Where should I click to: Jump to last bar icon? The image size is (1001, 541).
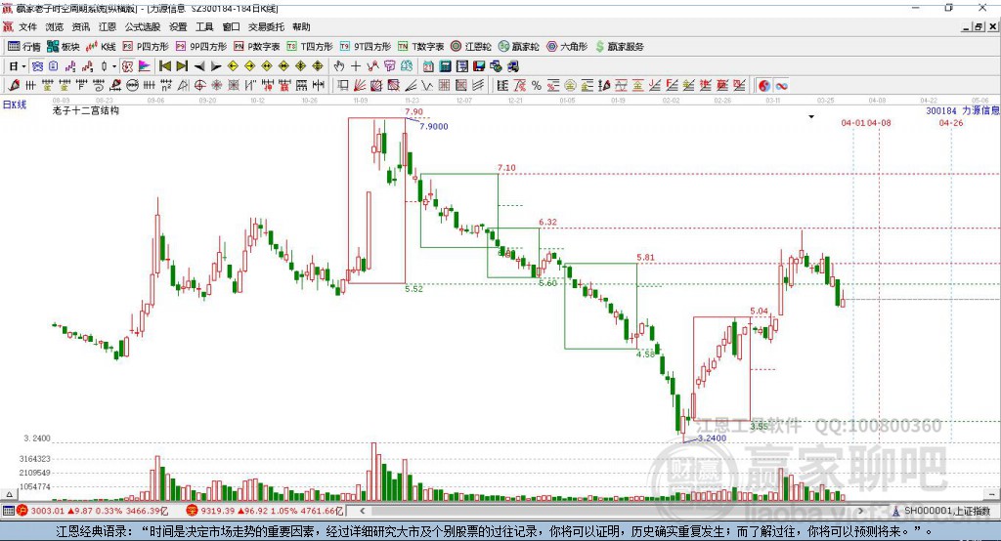point(182,66)
